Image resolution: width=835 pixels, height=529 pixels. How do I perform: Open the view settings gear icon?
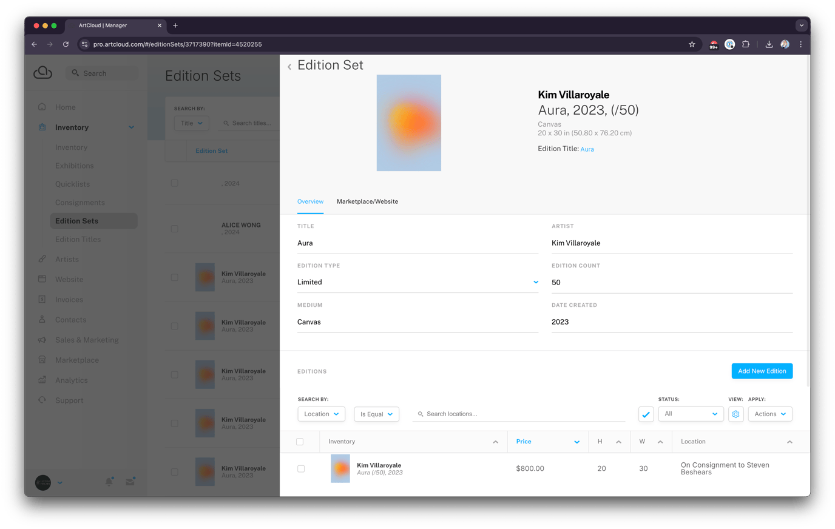click(735, 414)
